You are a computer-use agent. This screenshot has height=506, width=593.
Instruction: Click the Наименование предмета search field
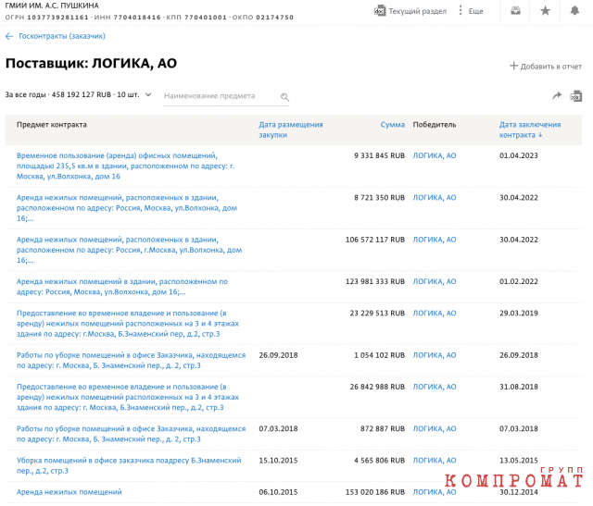226,96
